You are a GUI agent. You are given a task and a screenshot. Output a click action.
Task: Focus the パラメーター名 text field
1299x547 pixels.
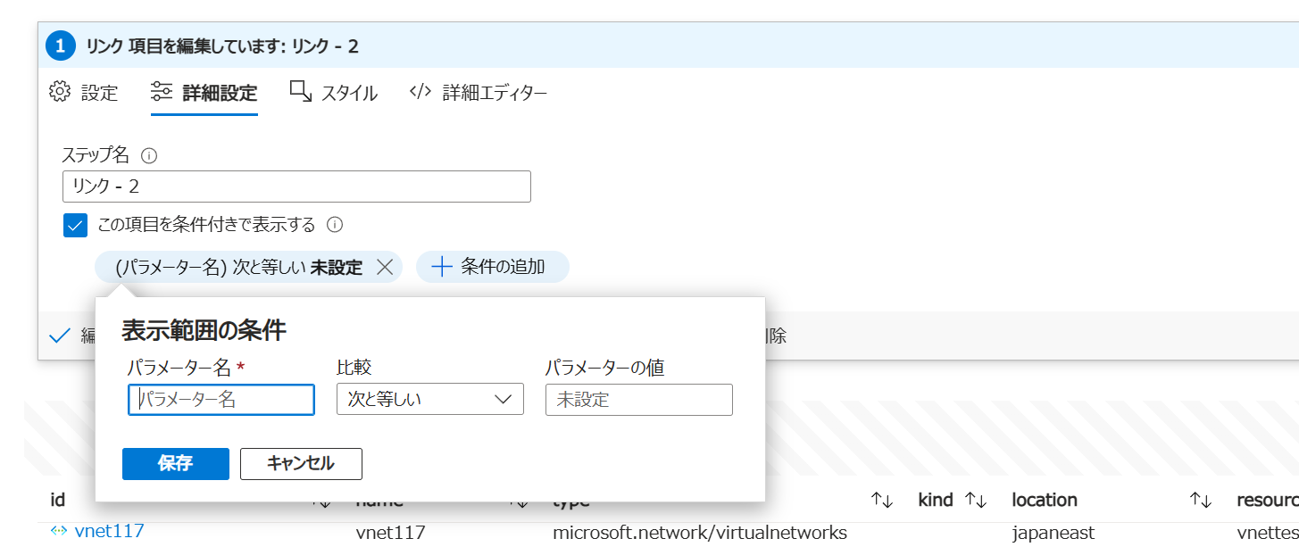pyautogui.click(x=221, y=400)
